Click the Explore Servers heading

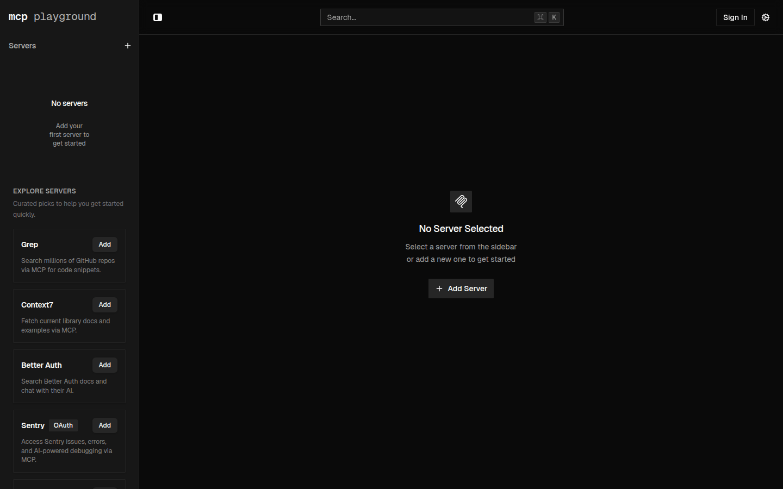coord(45,191)
